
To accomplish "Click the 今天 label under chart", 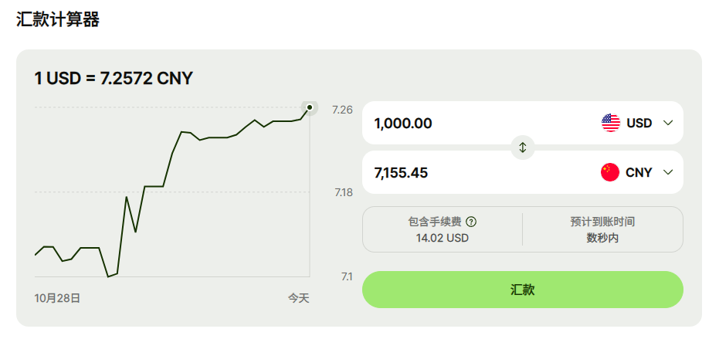I will click(299, 298).
